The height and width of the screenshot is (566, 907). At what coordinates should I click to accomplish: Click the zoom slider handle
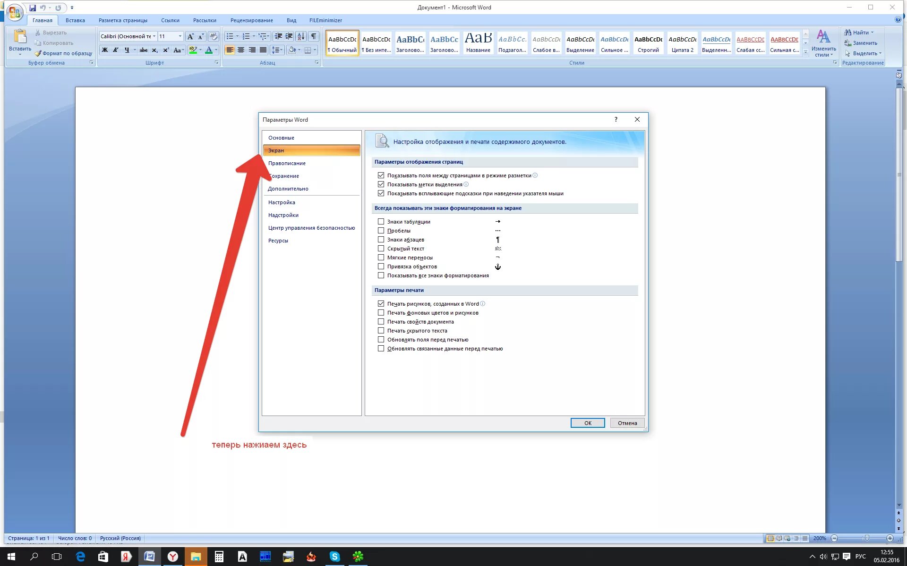click(866, 538)
